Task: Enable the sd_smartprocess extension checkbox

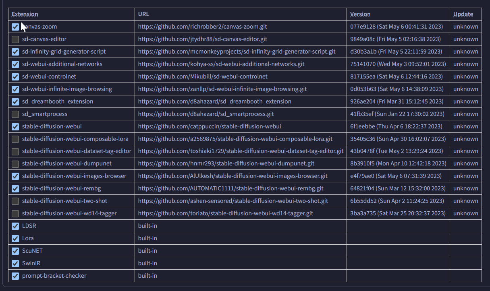Action: point(15,114)
